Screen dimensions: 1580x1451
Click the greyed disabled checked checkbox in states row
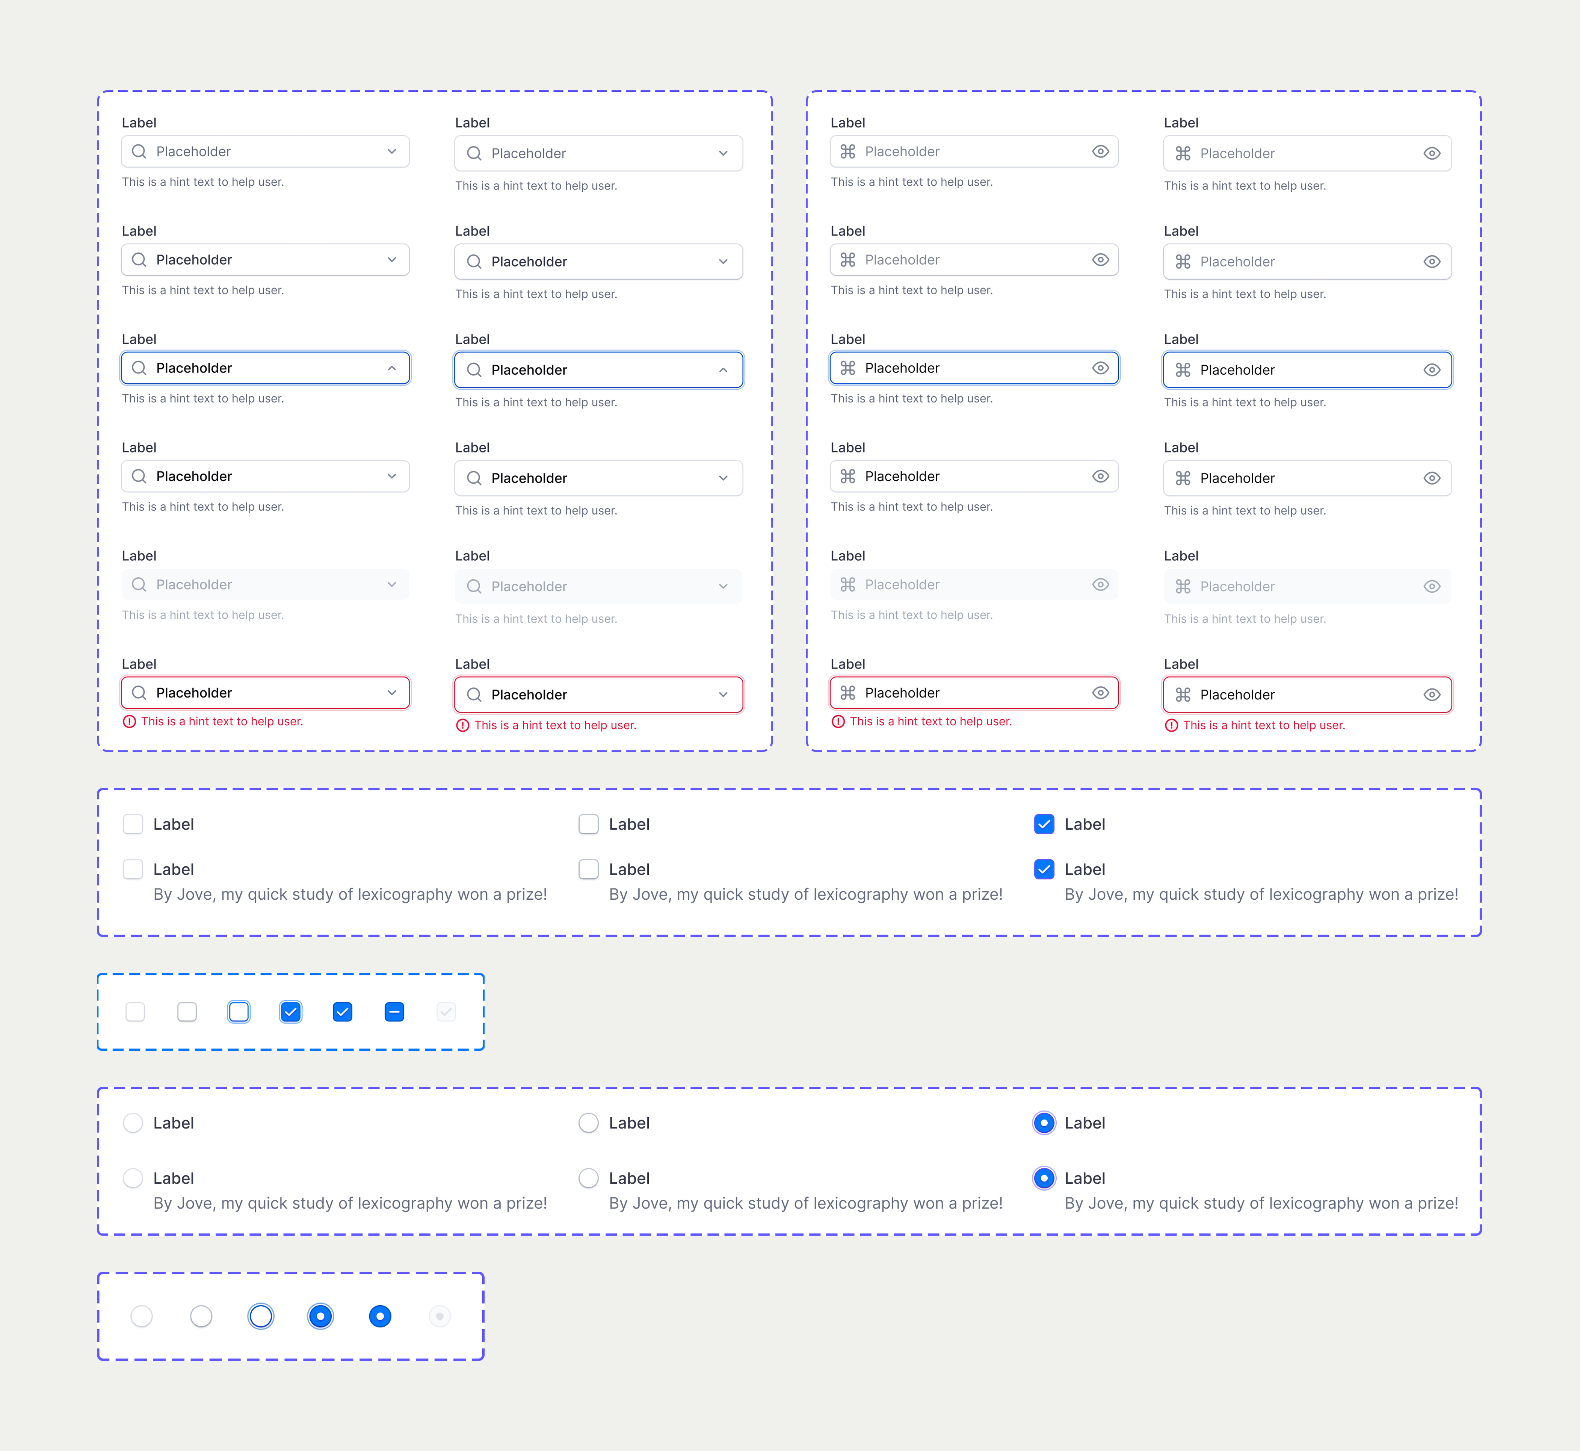pos(446,1012)
